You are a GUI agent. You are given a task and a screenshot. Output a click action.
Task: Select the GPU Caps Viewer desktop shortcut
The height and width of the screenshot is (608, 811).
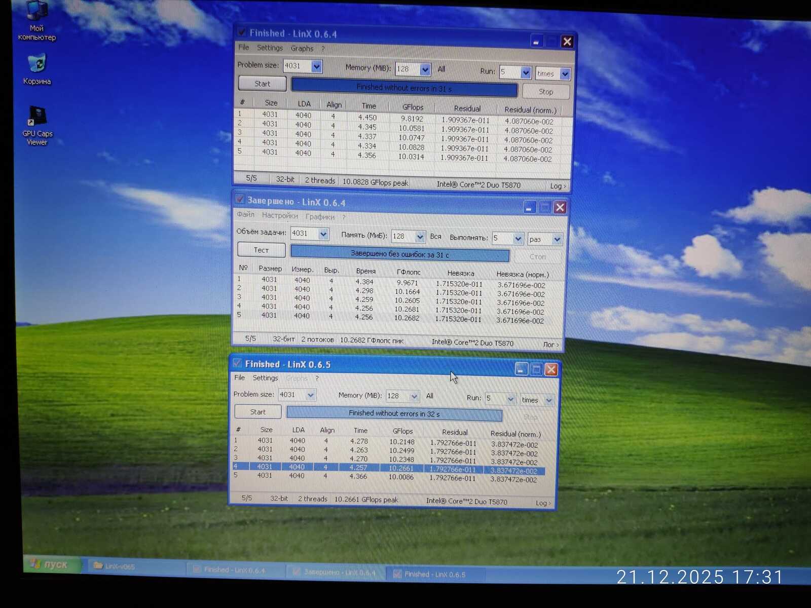[37, 126]
